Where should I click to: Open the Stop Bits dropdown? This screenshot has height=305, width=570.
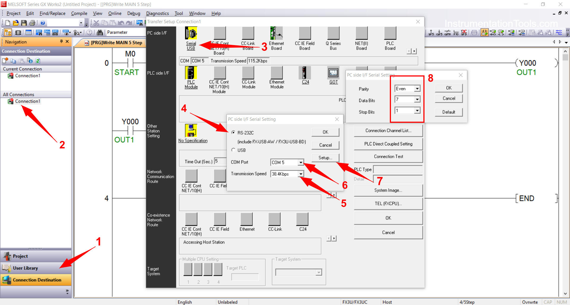click(x=417, y=110)
